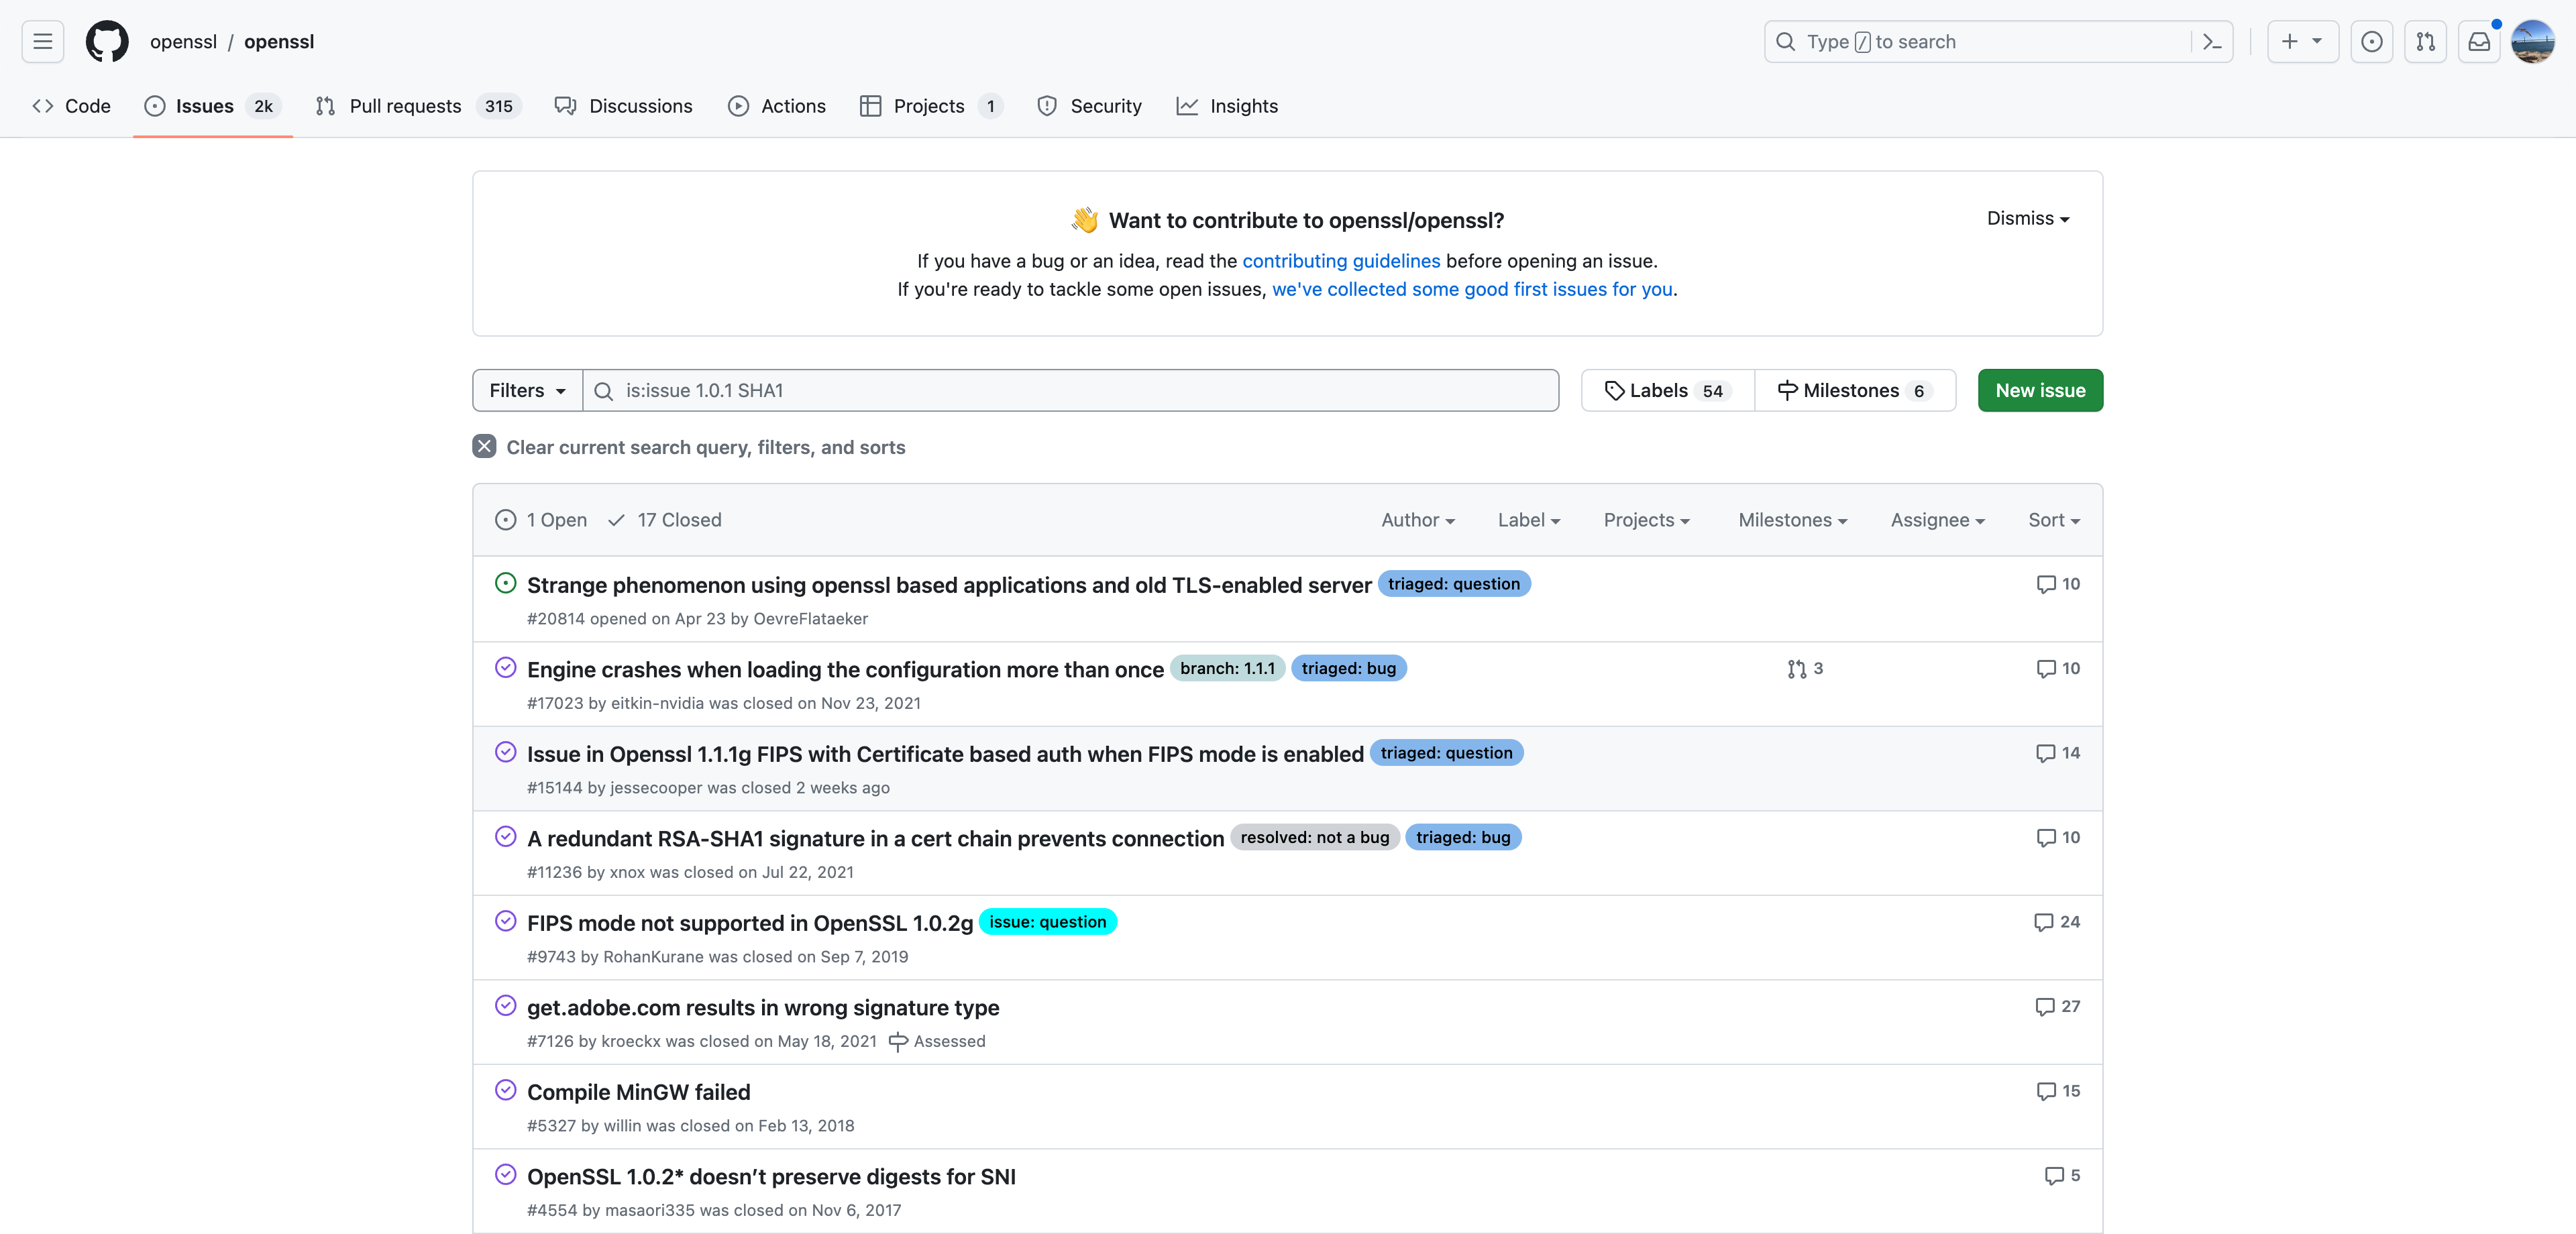Screen dimensions: 2576x1234
Task: Click the New issue button
Action: (2039, 390)
